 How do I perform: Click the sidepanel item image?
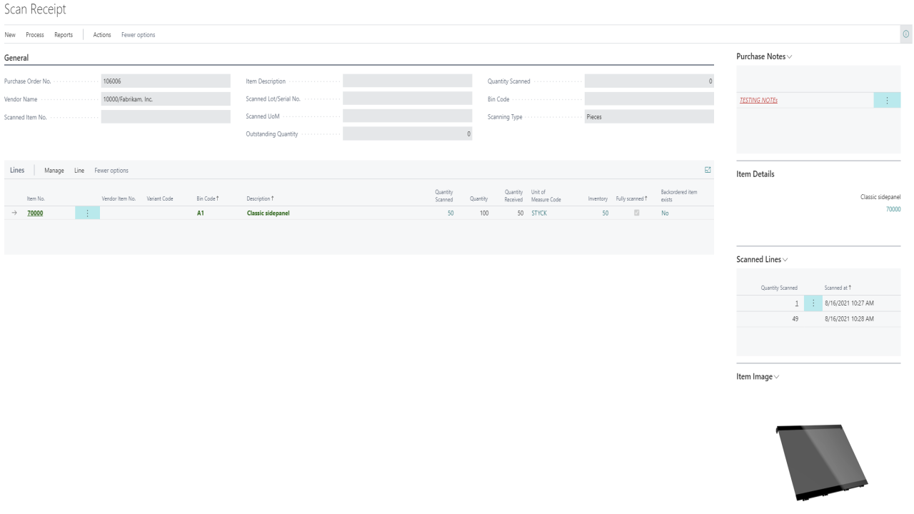click(x=822, y=462)
